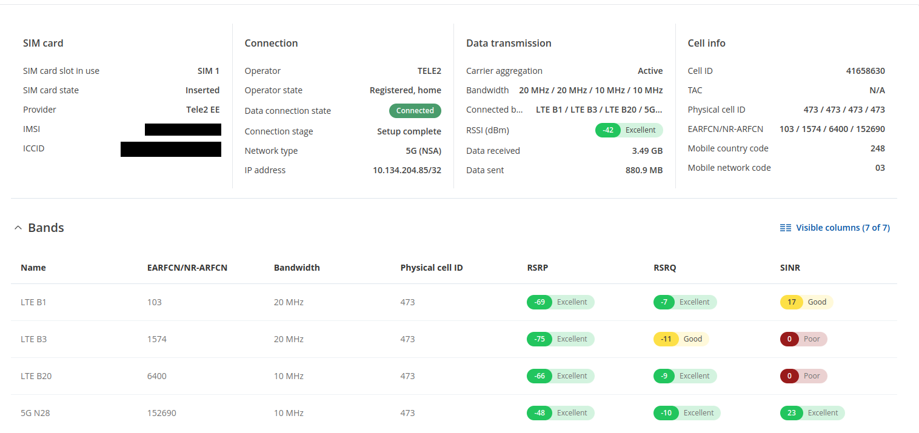Image resolution: width=919 pixels, height=433 pixels.
Task: Click the LTE B3 SINR 0 Poor badge
Action: click(x=804, y=339)
